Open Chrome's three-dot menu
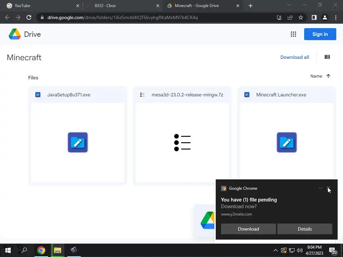Image resolution: width=343 pixels, height=257 pixels. click(x=336, y=17)
